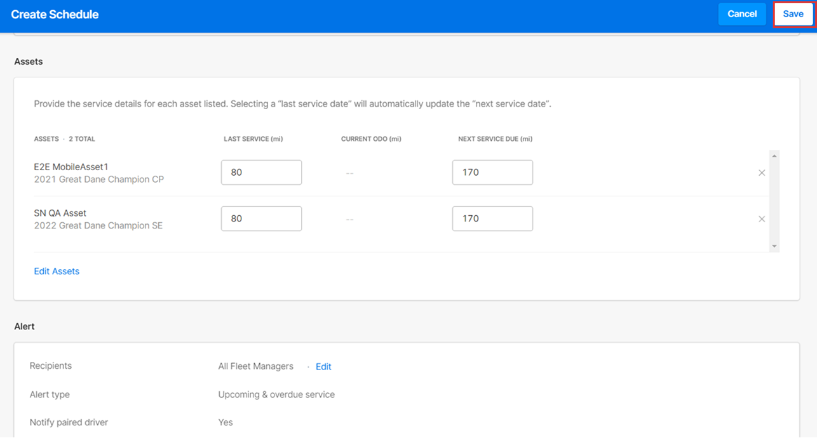Click the Alert type label

tap(50, 394)
